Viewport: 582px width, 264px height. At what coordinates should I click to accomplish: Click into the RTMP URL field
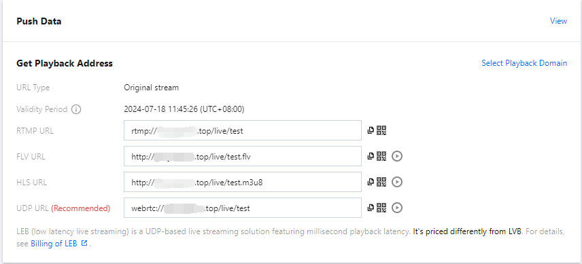coord(243,130)
